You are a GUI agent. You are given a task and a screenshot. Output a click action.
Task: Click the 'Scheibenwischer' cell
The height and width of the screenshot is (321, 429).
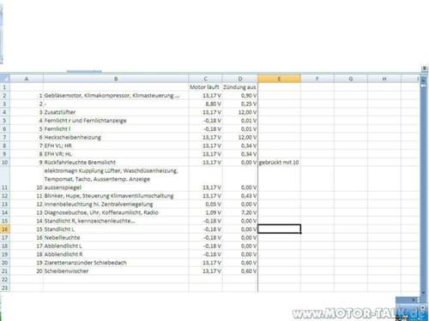click(116, 271)
